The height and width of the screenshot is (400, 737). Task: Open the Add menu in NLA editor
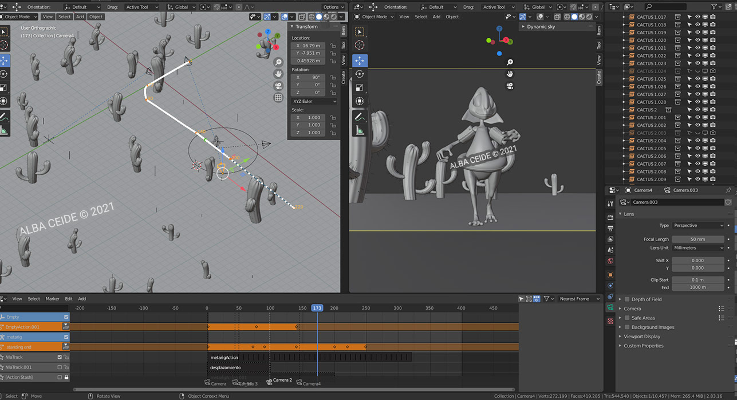tap(82, 299)
